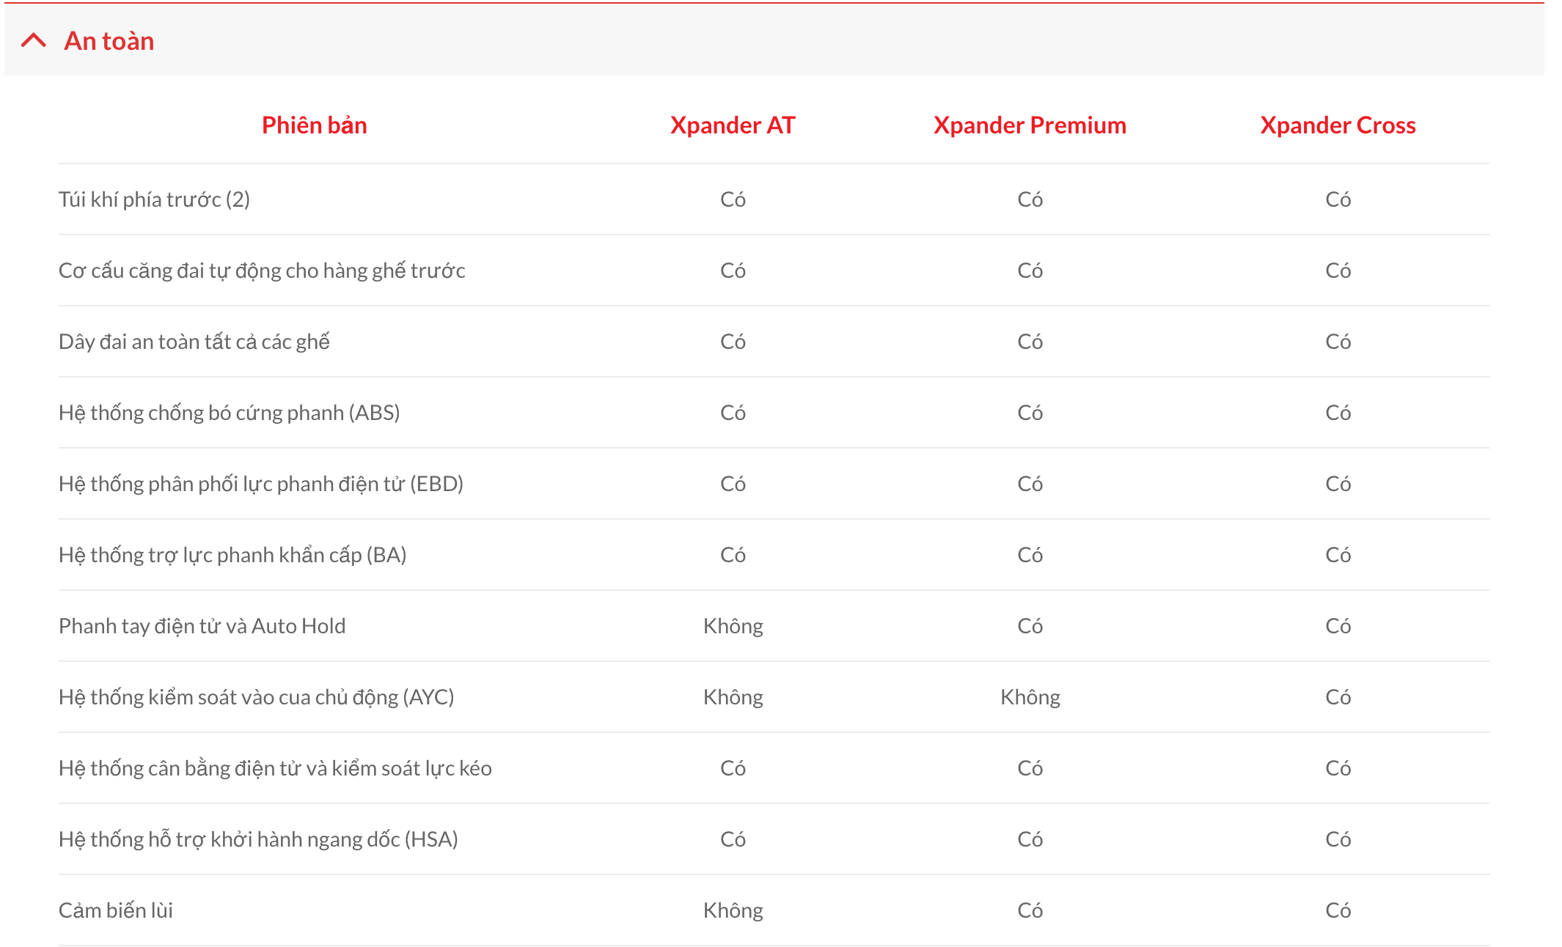The image size is (1562, 947).
Task: Click Xpander Premium's Không value for AYC
Action: pos(1030,697)
